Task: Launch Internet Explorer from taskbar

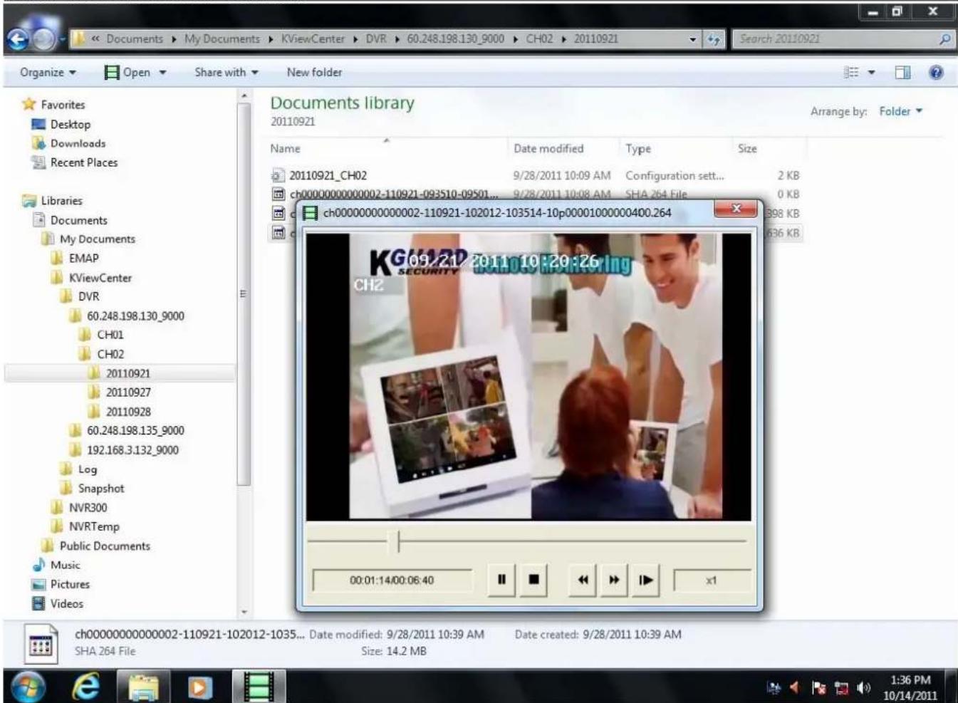Action: (x=85, y=687)
